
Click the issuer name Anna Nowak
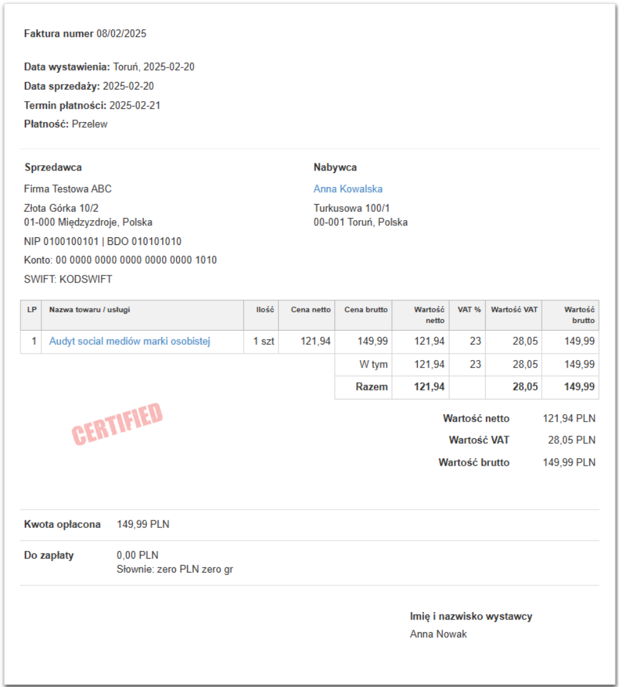(x=437, y=634)
